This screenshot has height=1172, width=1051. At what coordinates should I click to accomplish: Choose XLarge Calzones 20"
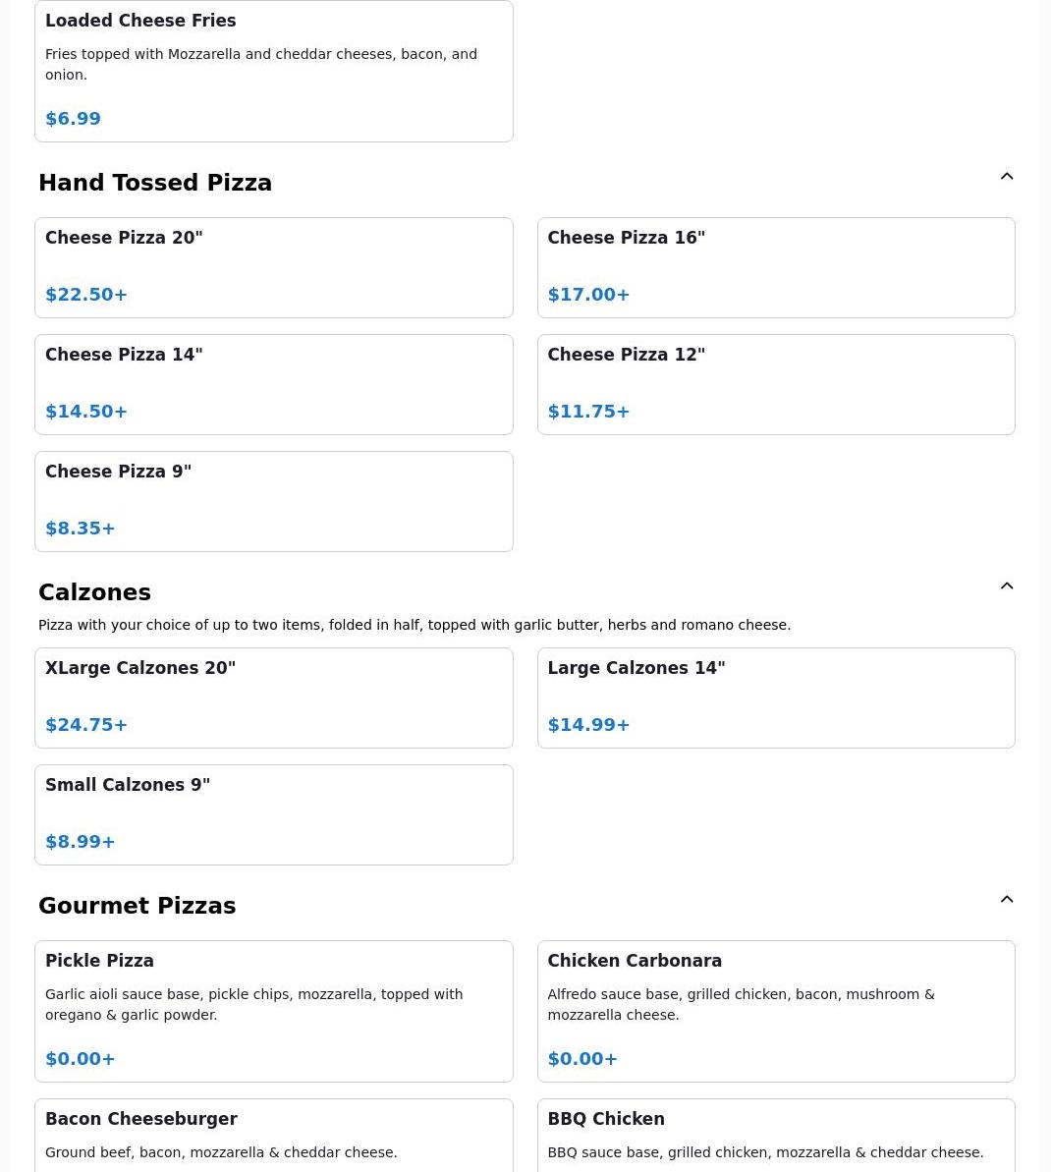coord(273,698)
